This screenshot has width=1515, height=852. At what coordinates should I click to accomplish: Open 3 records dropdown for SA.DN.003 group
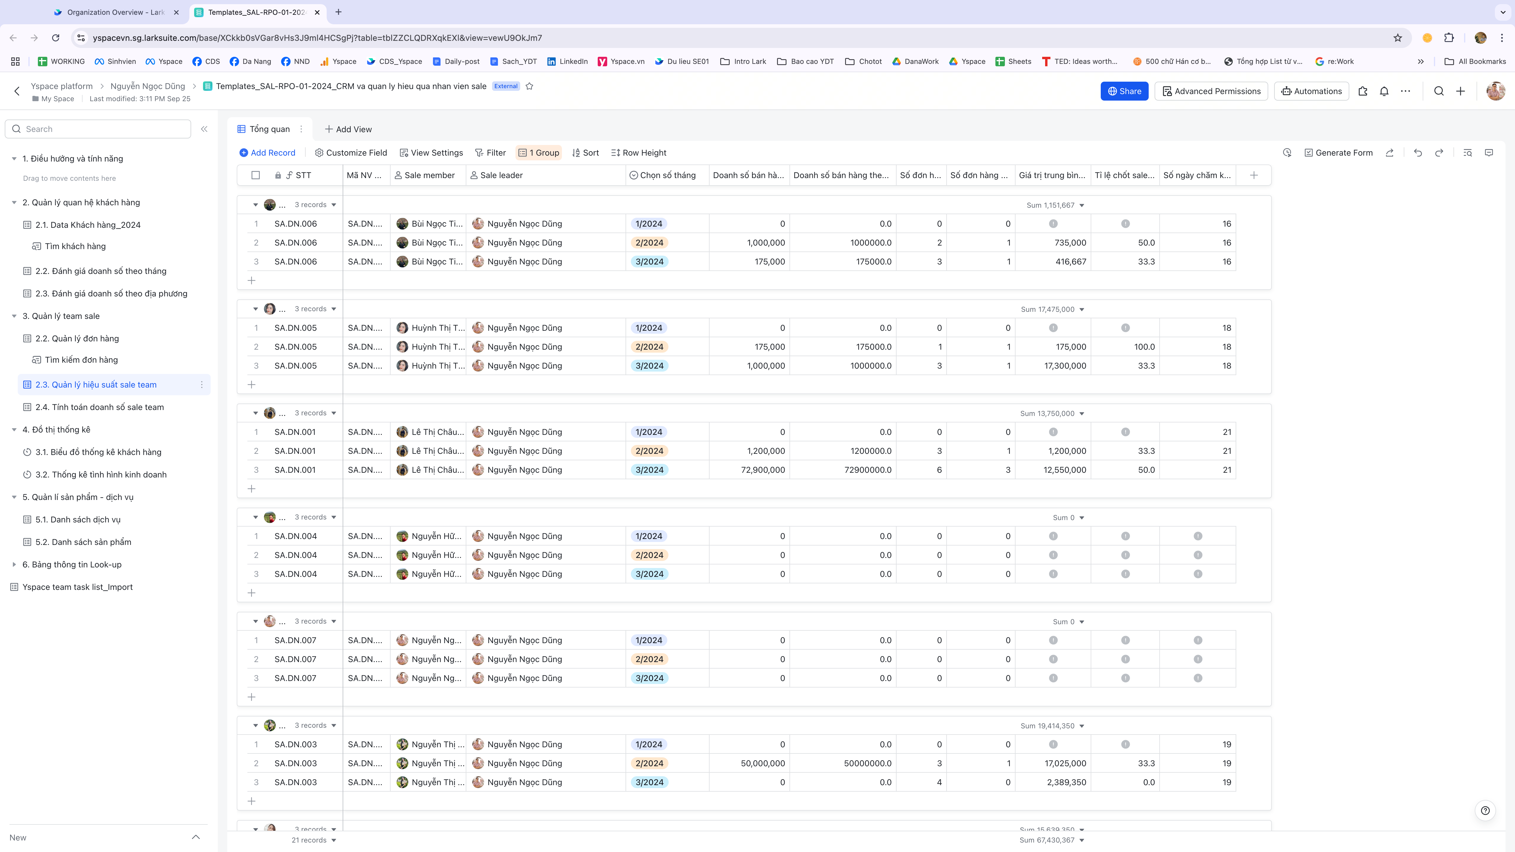coord(315,726)
